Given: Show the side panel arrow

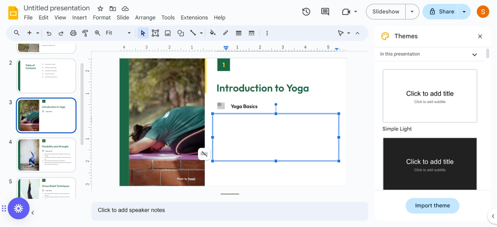Looking at the screenshot, I should (x=493, y=216).
